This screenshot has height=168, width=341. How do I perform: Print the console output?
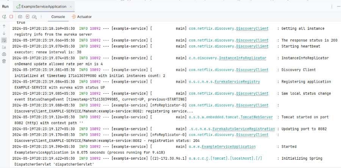(x=4, y=54)
